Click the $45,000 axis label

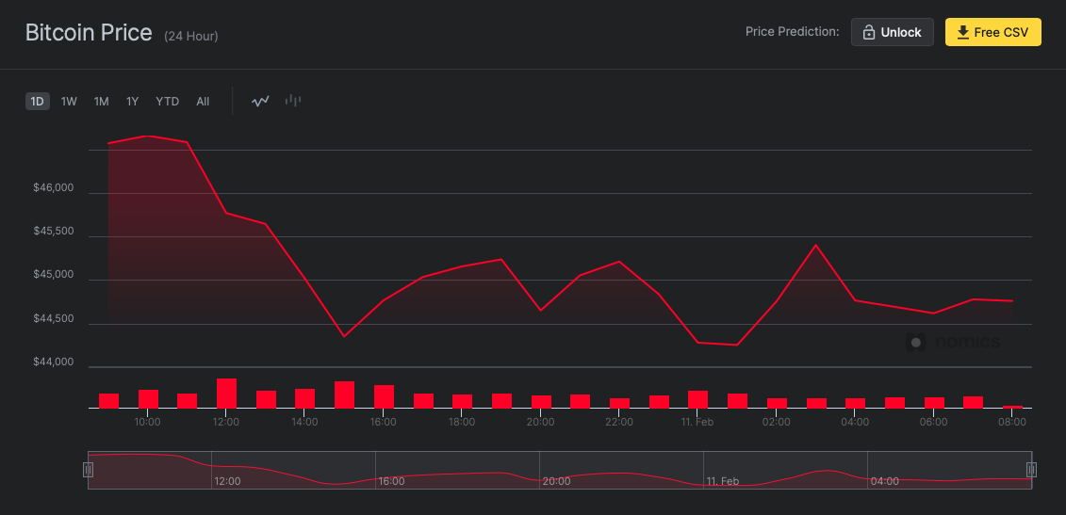[x=53, y=275]
